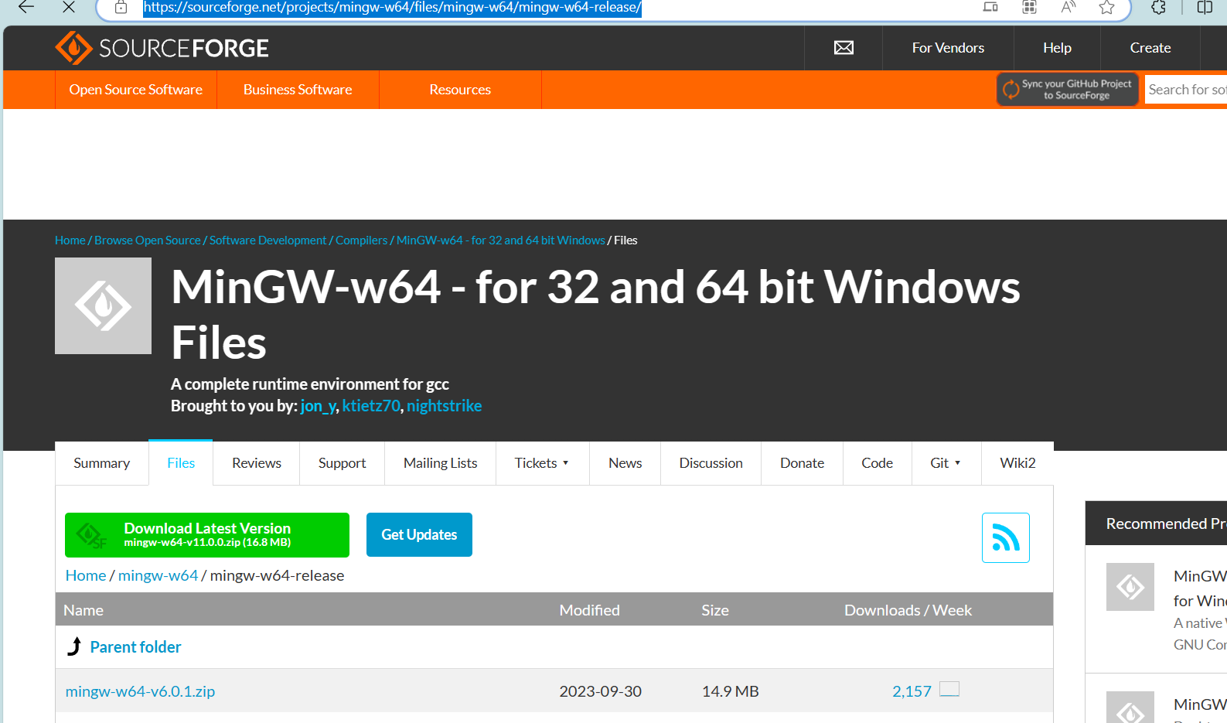Click the first recommended project icon
The width and height of the screenshot is (1227, 723).
coord(1130,587)
